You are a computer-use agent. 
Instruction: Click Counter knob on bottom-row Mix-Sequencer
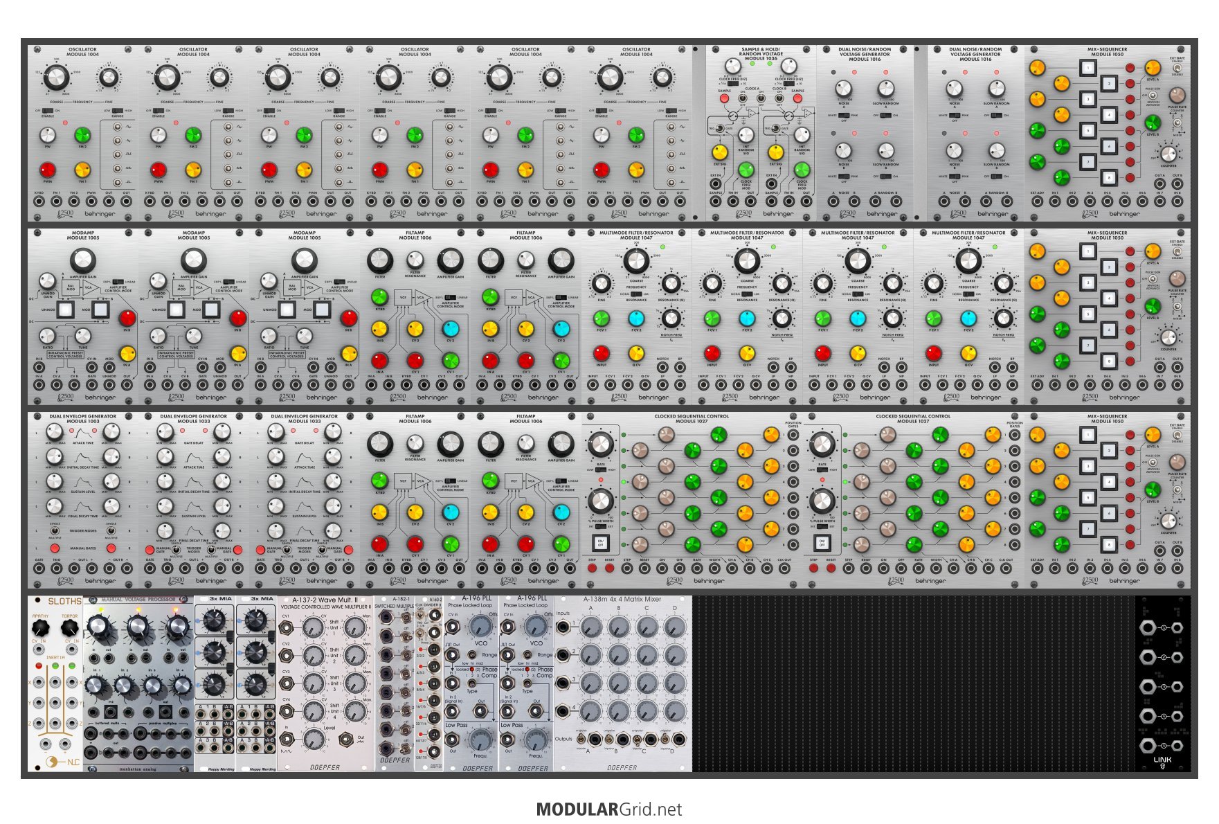point(1168,521)
